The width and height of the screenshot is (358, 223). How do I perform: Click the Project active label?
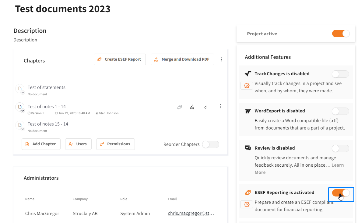(x=262, y=34)
